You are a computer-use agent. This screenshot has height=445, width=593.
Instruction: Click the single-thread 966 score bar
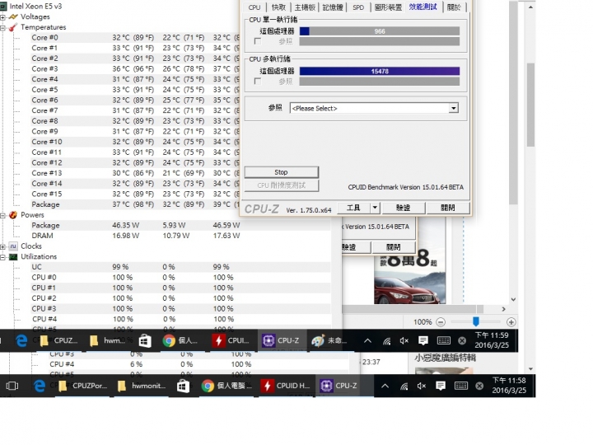(x=380, y=31)
